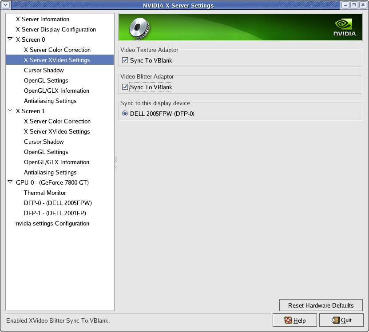
Task: Select GPU 0 - (GeForce 7800 GT) entry
Action: 52,182
